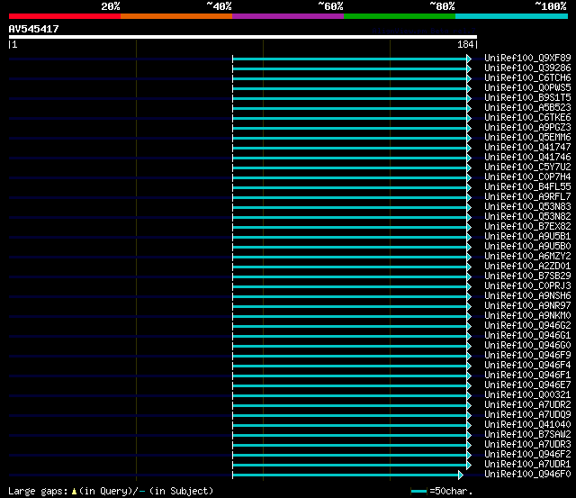This screenshot has width=576, height=498.
Task: Click the UniRef100_Q53N83 label
Action: (527, 207)
